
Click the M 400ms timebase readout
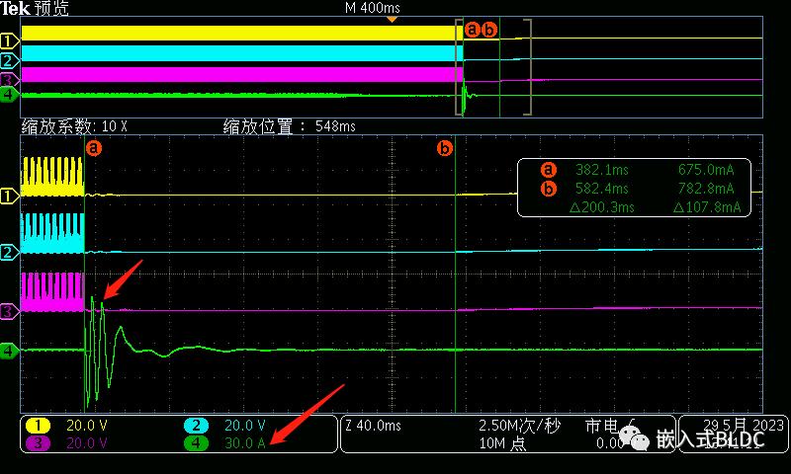(x=373, y=8)
